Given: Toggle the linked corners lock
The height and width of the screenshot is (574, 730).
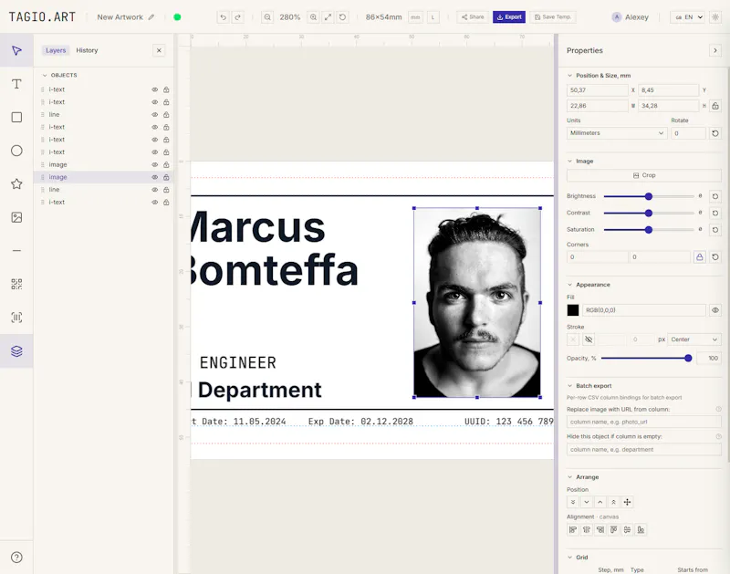Looking at the screenshot, I should pyautogui.click(x=699, y=257).
